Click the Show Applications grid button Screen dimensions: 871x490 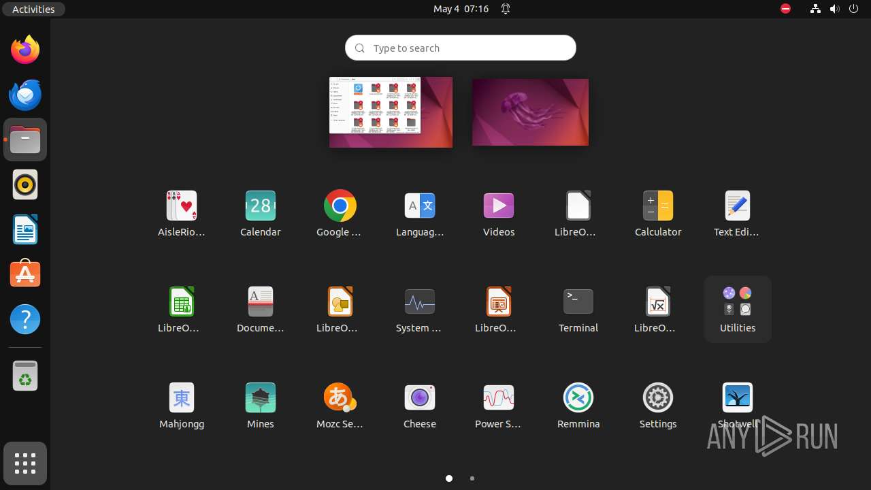(x=25, y=463)
